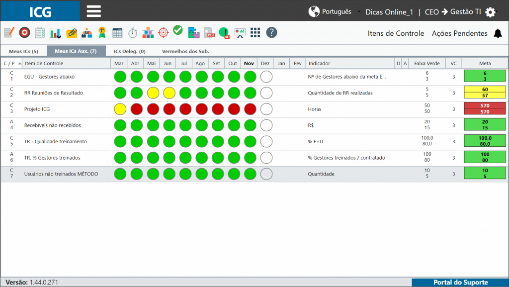The image size is (509, 287).
Task: Open the hamburger main menu
Action: (x=94, y=11)
